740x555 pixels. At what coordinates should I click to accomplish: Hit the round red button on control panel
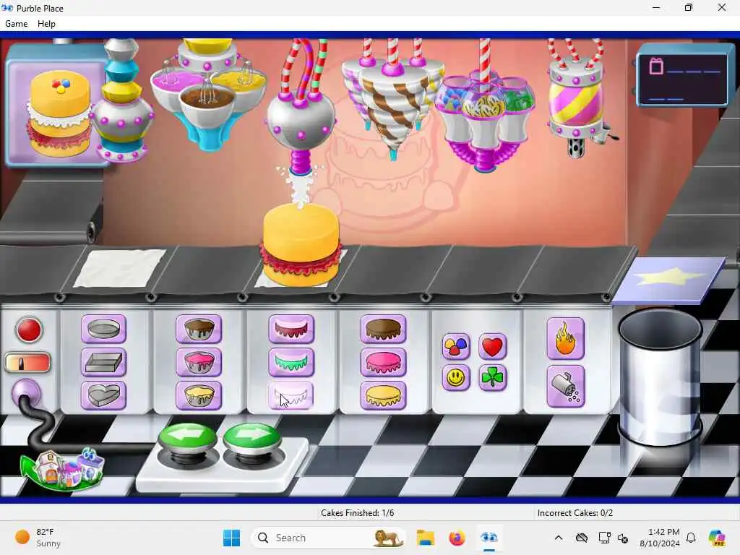[x=29, y=330]
